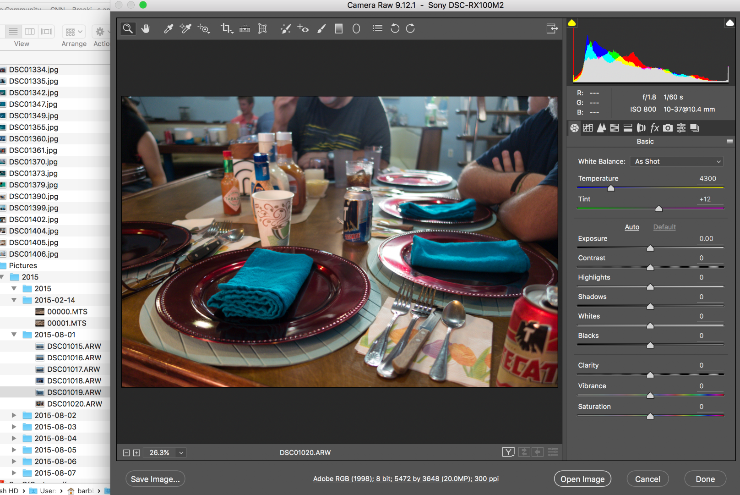
Task: Click the Temperature slider handle
Action: tap(611, 188)
